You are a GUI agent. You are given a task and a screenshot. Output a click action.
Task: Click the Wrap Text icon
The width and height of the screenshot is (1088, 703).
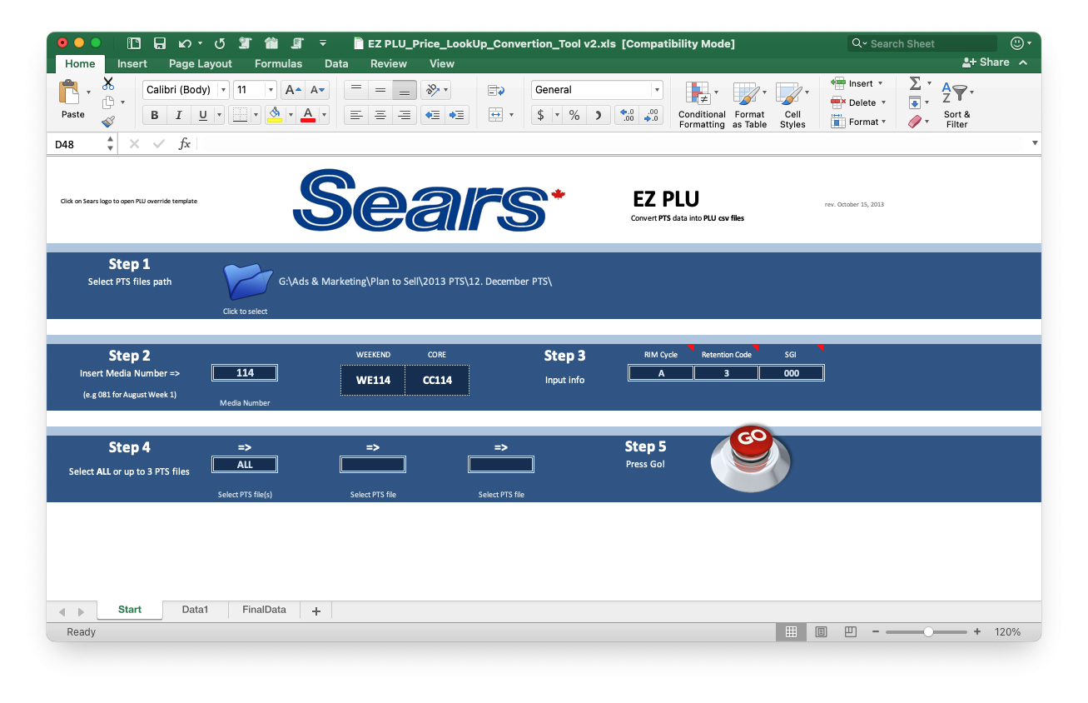(496, 90)
